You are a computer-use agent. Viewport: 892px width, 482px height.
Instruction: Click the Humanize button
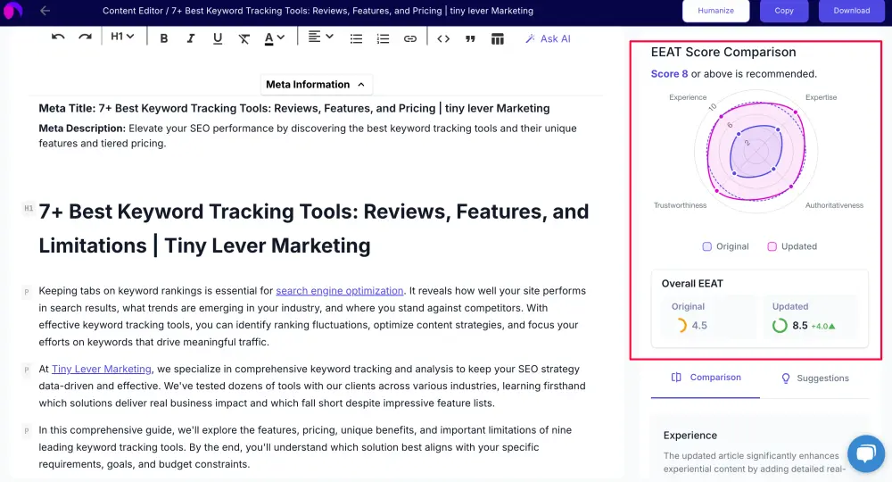coord(715,11)
